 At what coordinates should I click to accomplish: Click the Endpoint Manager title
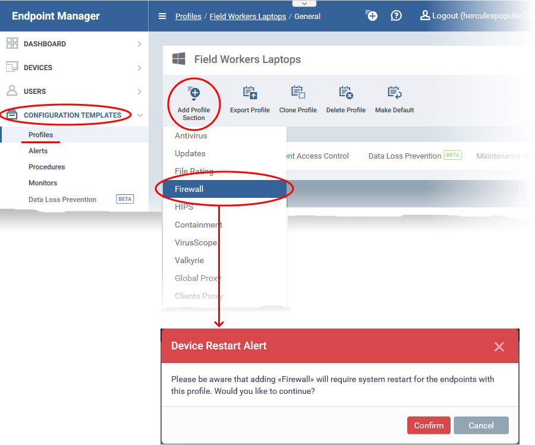(x=56, y=16)
